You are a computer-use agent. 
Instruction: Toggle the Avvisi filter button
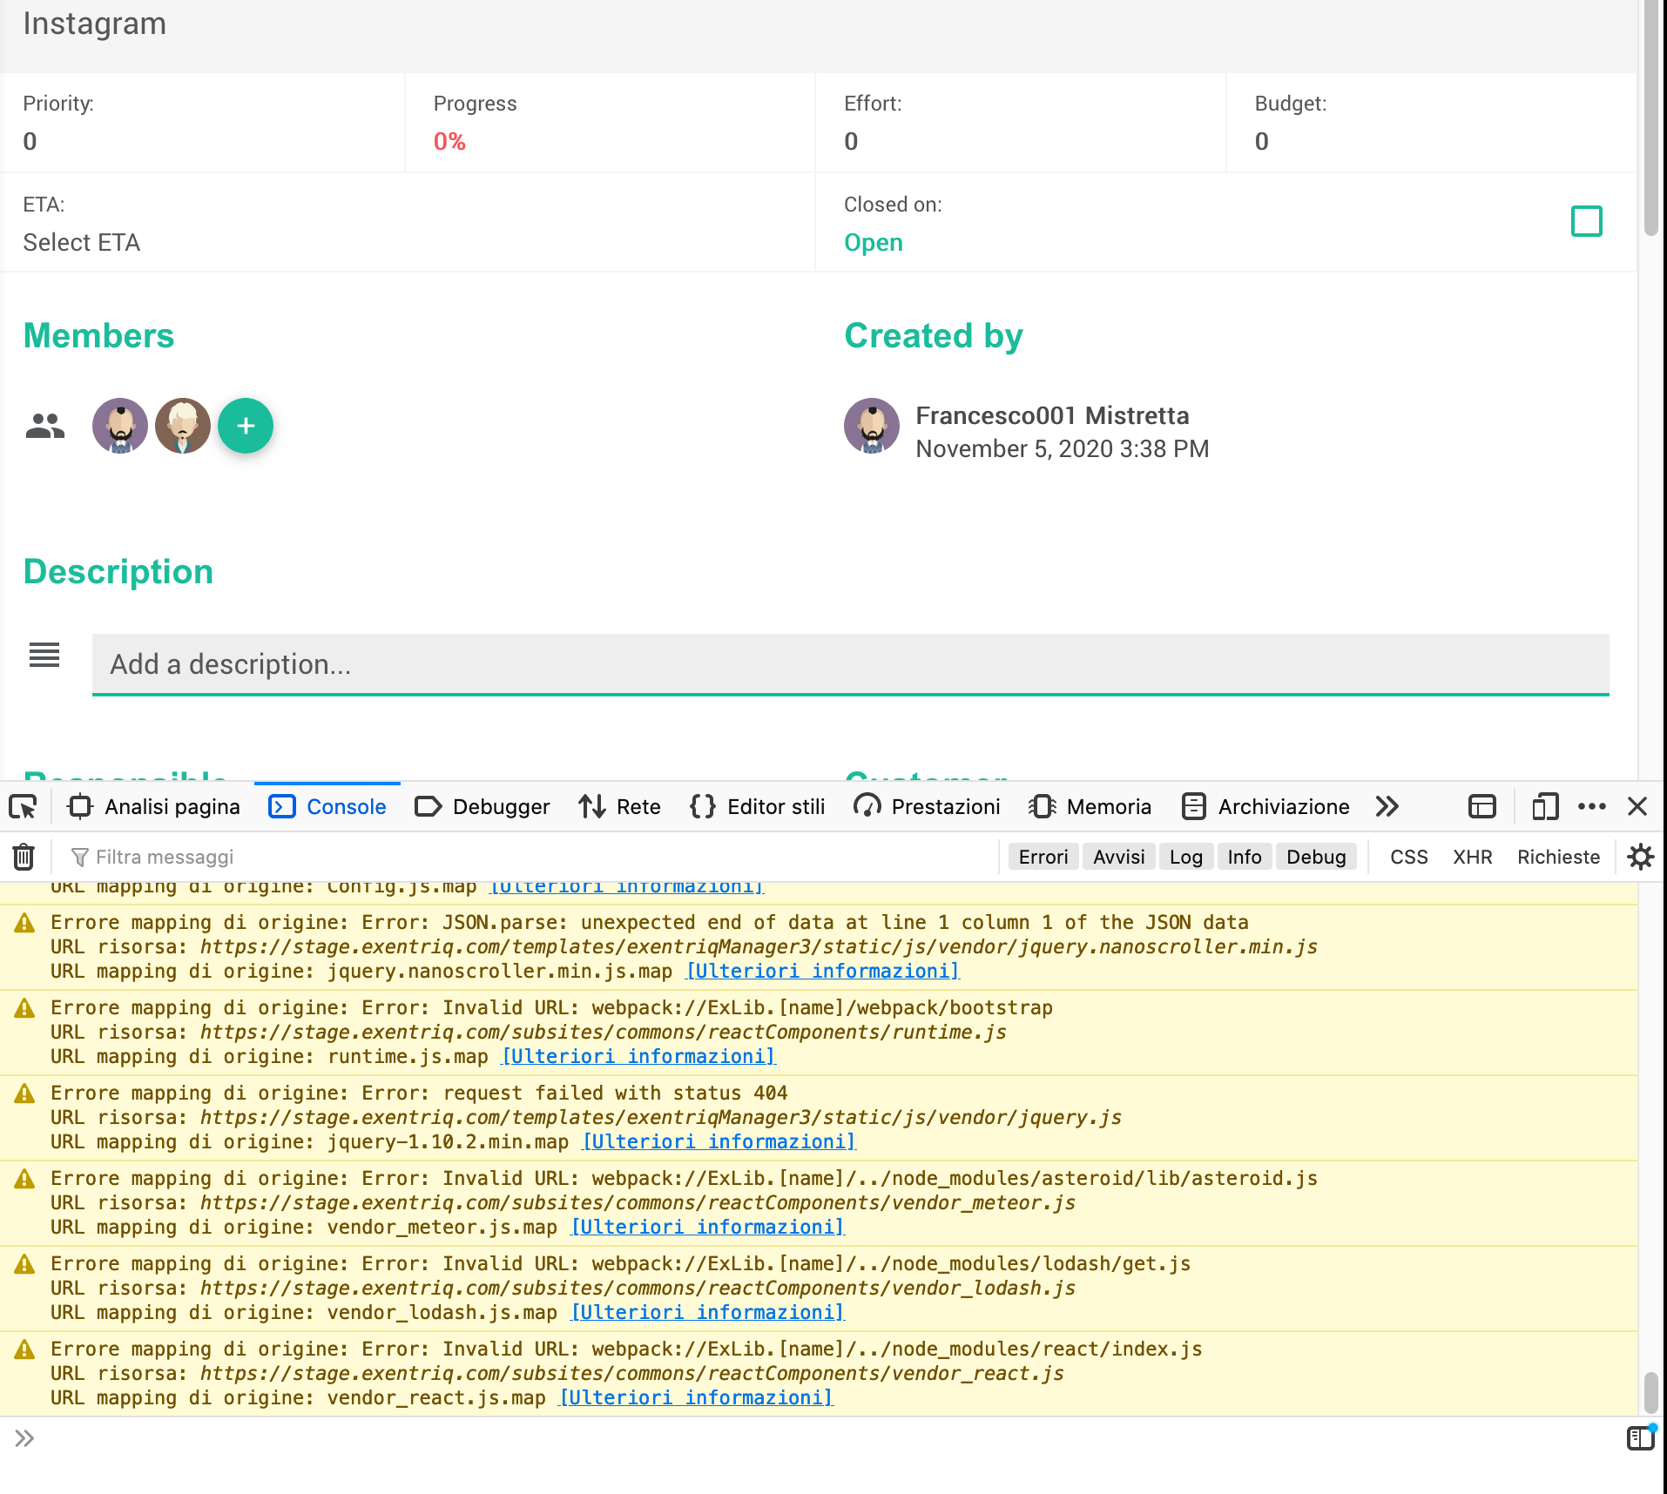(1118, 858)
